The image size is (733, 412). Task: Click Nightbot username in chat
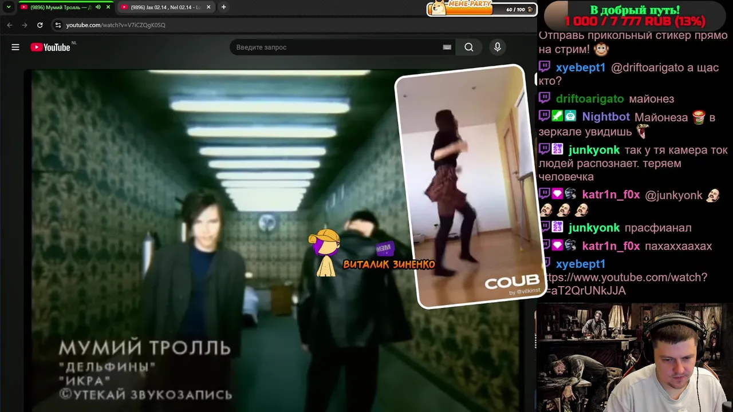606,117
